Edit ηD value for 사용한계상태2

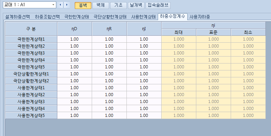click(x=74, y=95)
